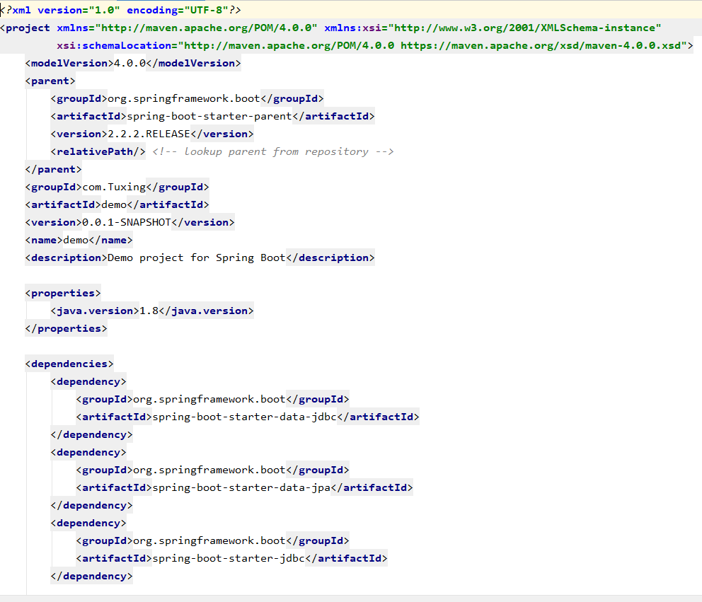Image resolution: width=702 pixels, height=602 pixels.
Task: Click the closing parent tag
Action: pyautogui.click(x=53, y=169)
